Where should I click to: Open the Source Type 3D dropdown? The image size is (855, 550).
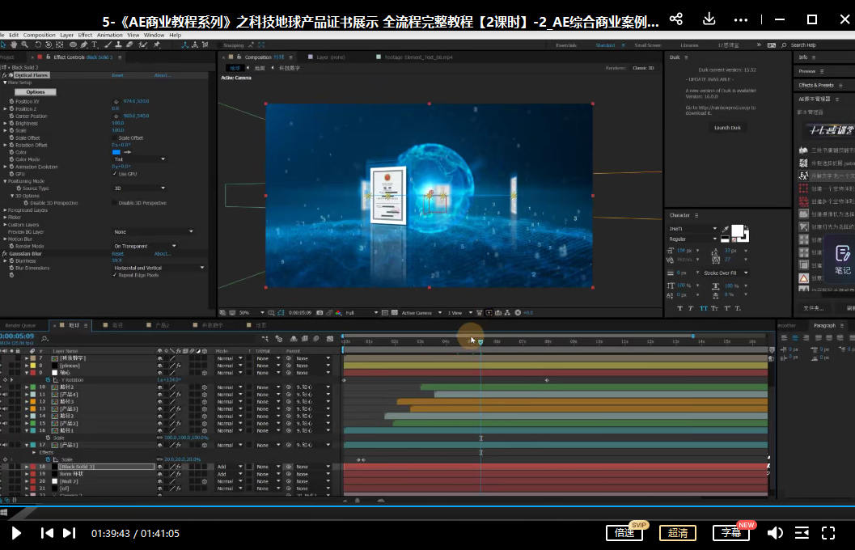click(139, 188)
